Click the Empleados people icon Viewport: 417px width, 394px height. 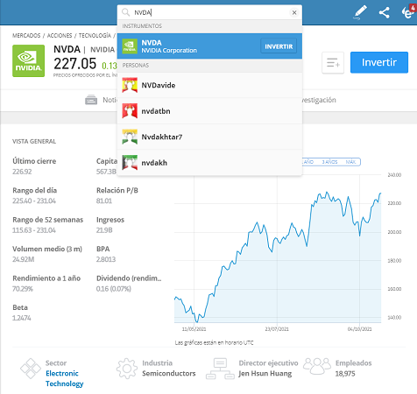(317, 366)
